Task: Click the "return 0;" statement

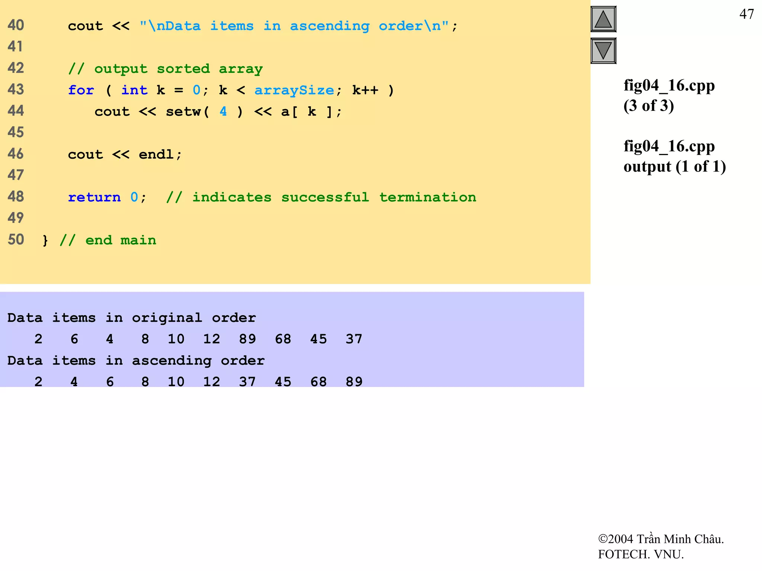Action: (x=107, y=197)
